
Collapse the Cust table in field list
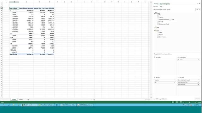coord(154,13)
